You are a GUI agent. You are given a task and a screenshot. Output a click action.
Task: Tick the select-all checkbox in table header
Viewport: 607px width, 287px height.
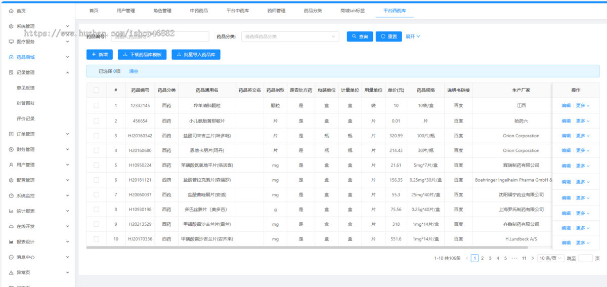(96, 90)
